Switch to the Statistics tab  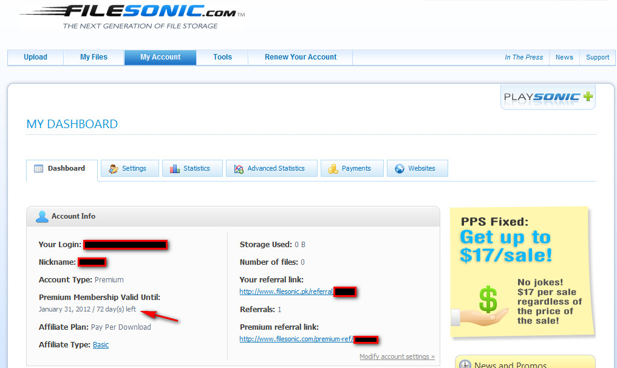193,168
